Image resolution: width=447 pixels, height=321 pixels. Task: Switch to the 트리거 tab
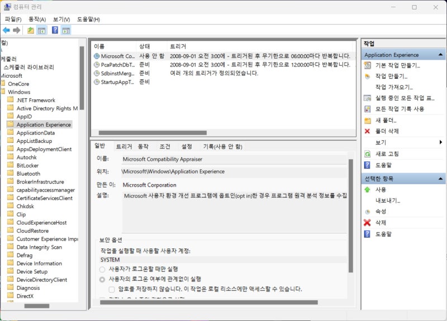tap(123, 146)
